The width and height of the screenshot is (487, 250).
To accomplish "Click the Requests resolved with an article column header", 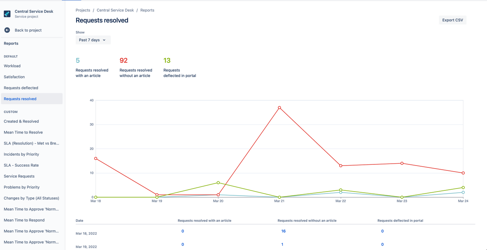I will (x=205, y=221).
